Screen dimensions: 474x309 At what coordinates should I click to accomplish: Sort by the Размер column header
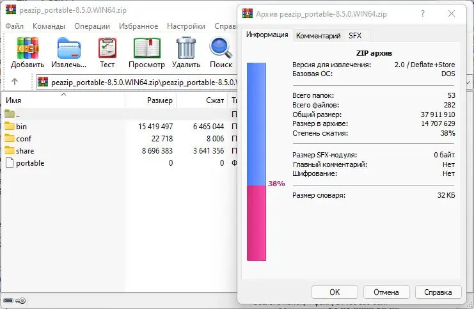click(x=150, y=100)
